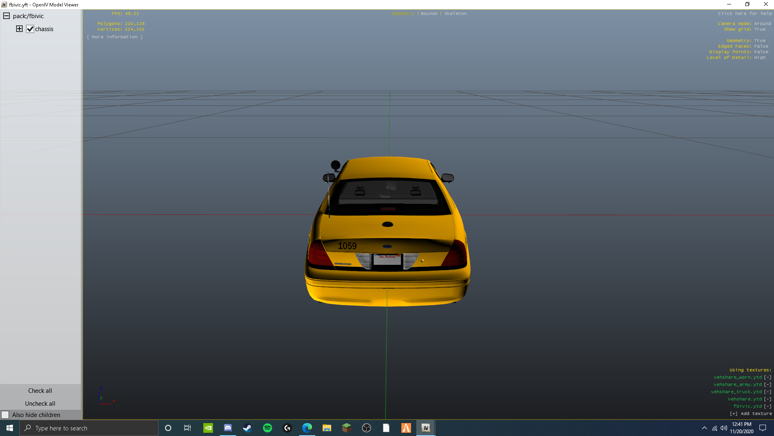Open Discord from the taskbar
The width and height of the screenshot is (774, 436).
click(228, 428)
